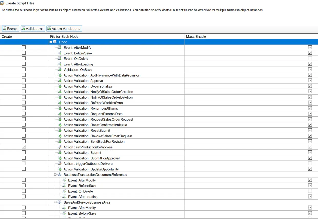This screenshot has width=318, height=219.
Task: Click the icon beside Root Event: BeforeSave
Action: 59,53
